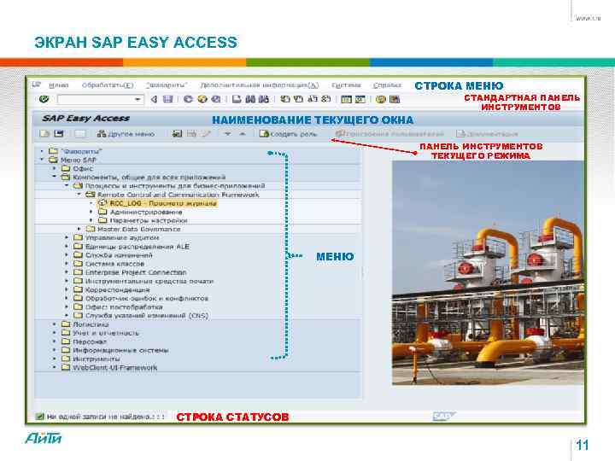Collapse the Меню SAP node arrow

pos(42,160)
